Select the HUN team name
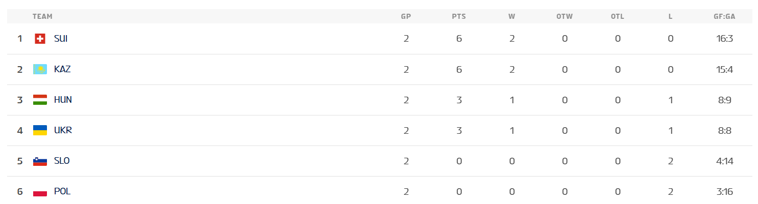Image resolution: width=758 pixels, height=204 pixels. click(x=63, y=100)
